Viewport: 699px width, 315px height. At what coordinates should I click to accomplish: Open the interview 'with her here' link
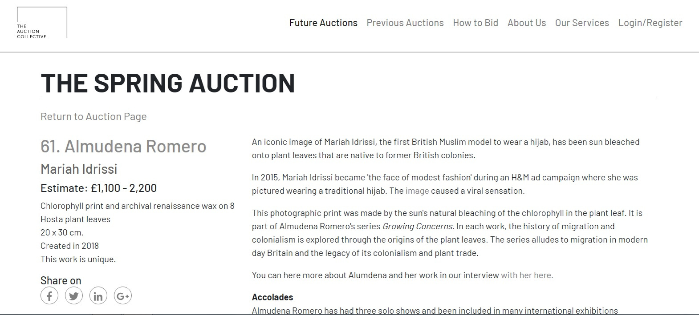pos(527,275)
